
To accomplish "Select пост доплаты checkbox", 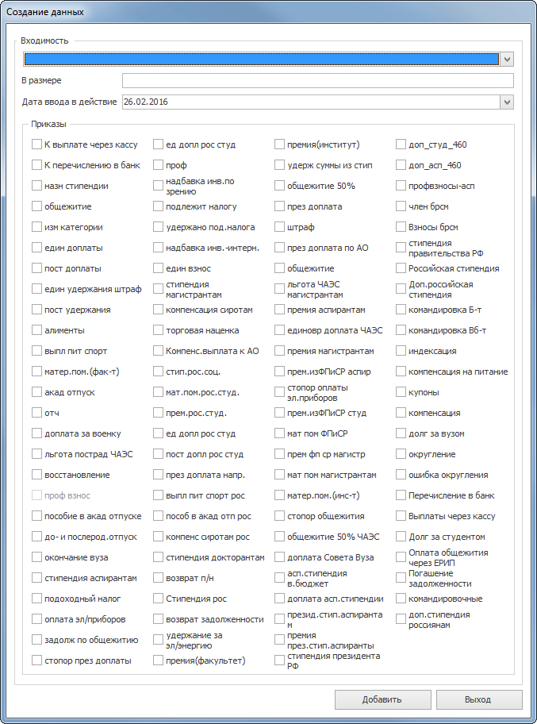I will (x=37, y=268).
